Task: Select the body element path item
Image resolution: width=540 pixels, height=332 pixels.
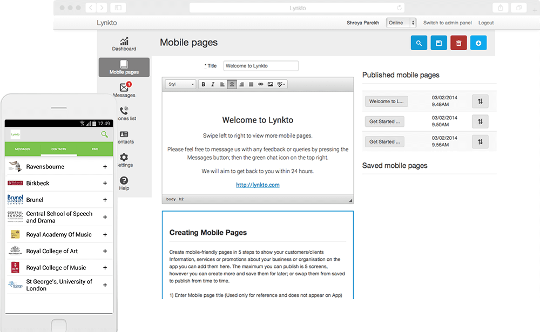Action: 171,199
